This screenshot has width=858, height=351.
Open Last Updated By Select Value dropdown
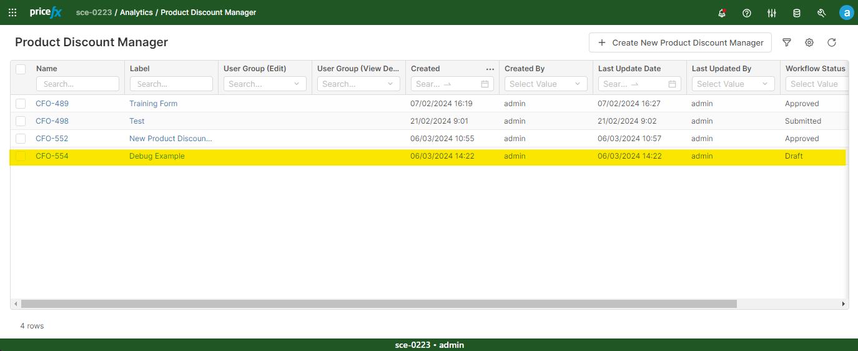click(x=733, y=84)
